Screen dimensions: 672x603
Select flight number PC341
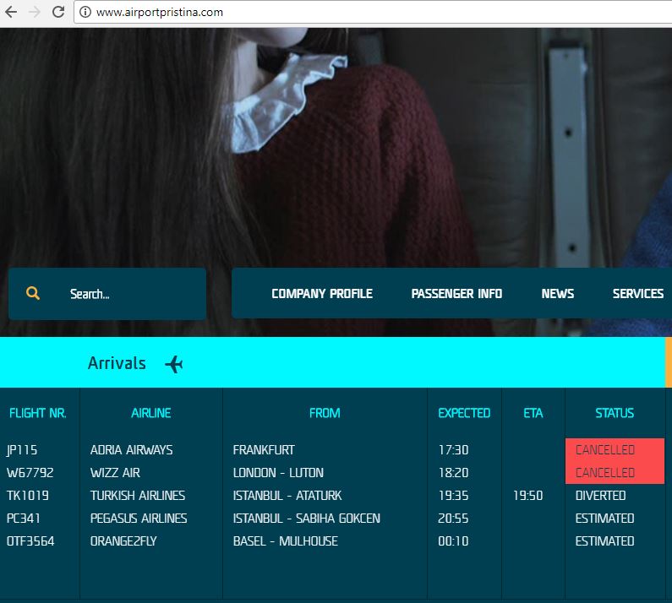23,519
